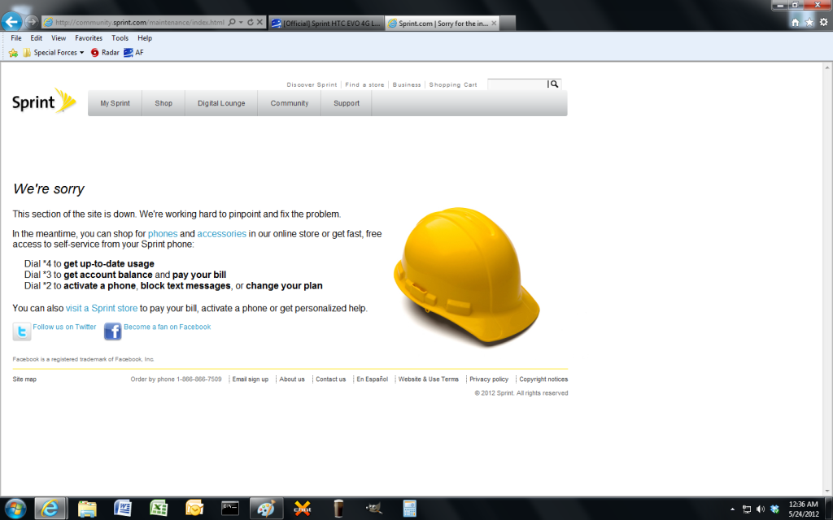
Task: Click the visit a Sprint store link
Action: 102,308
